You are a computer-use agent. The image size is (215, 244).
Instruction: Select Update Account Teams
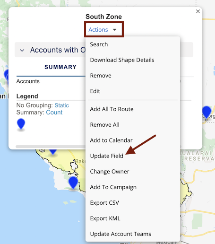[x=120, y=234]
